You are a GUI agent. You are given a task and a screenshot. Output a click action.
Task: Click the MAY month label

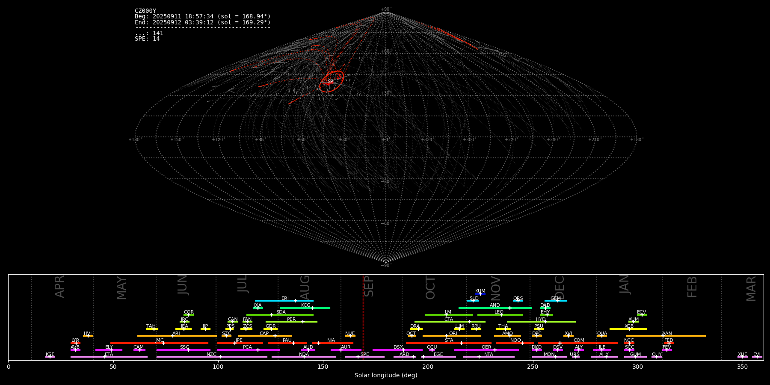[121, 287]
